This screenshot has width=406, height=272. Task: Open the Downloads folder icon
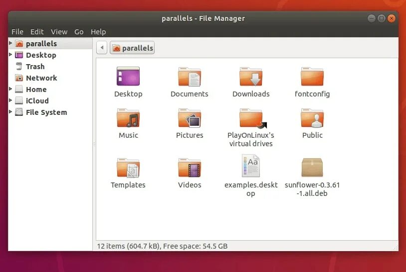point(251,77)
